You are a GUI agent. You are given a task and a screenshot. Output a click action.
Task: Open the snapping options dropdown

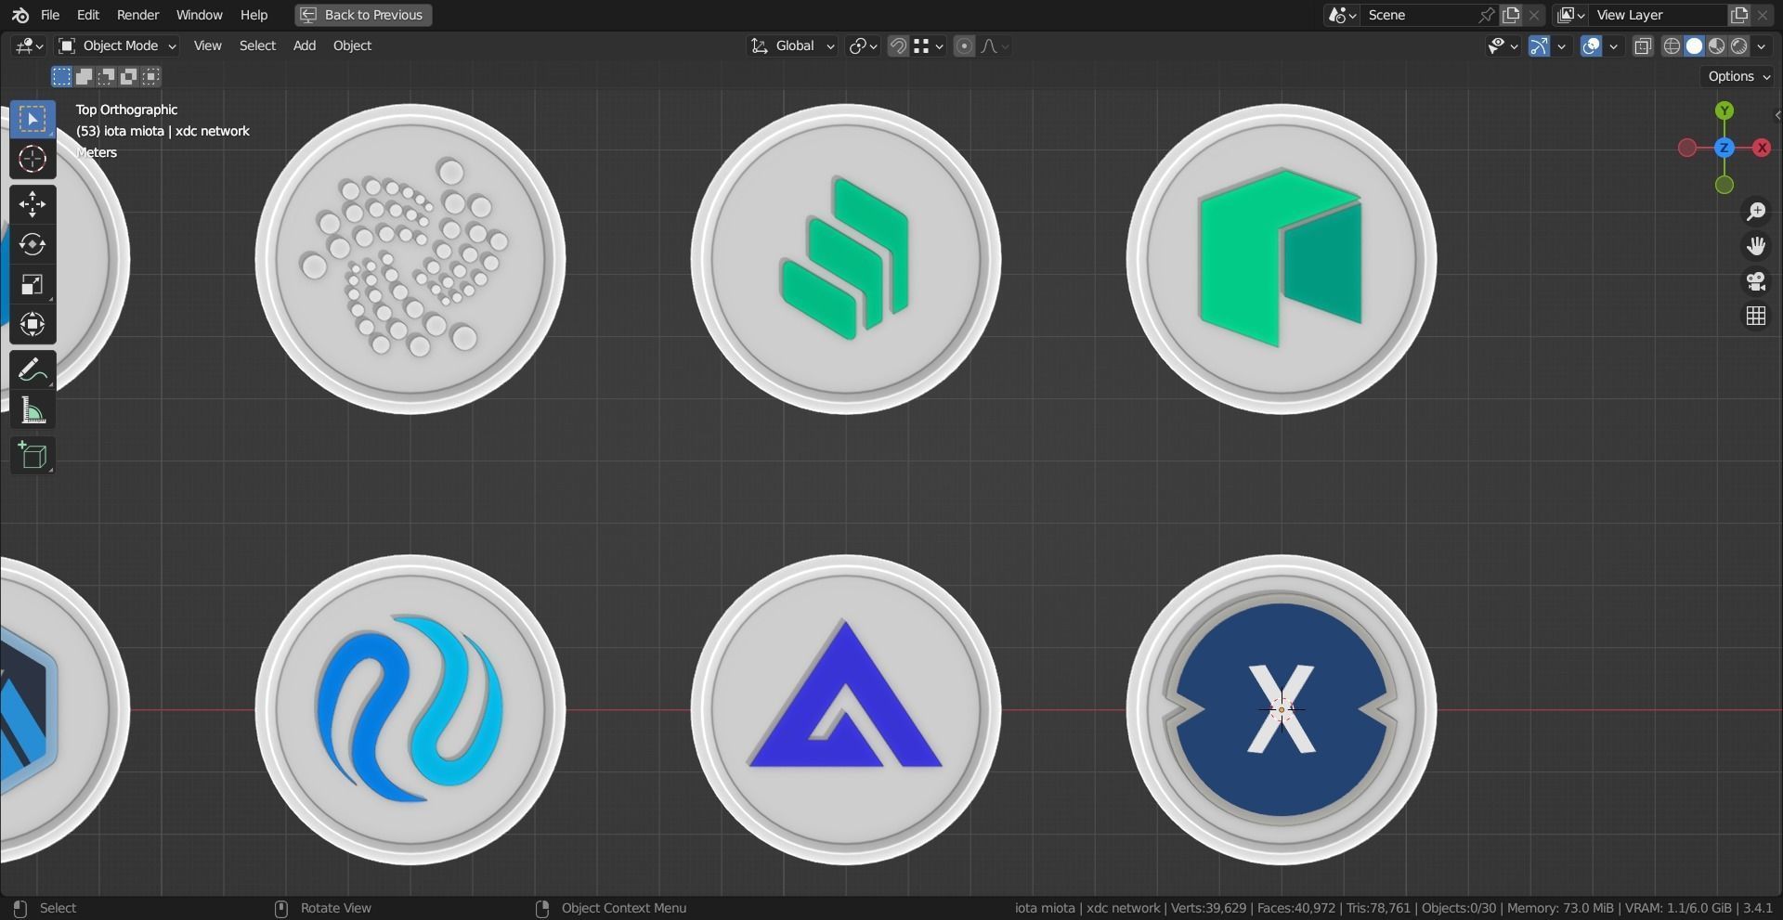click(928, 45)
